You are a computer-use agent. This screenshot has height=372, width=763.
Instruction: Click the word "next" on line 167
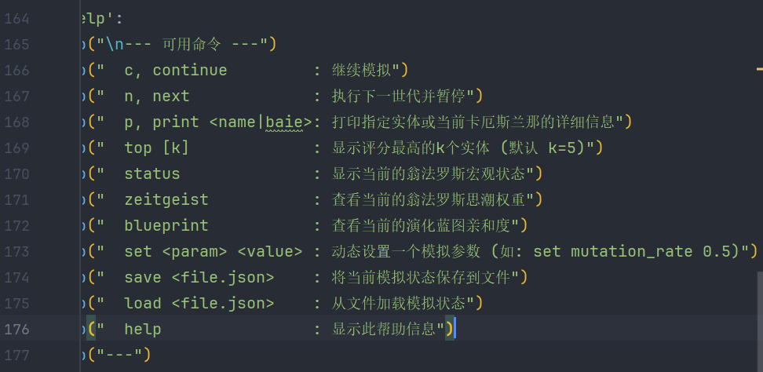click(x=171, y=96)
